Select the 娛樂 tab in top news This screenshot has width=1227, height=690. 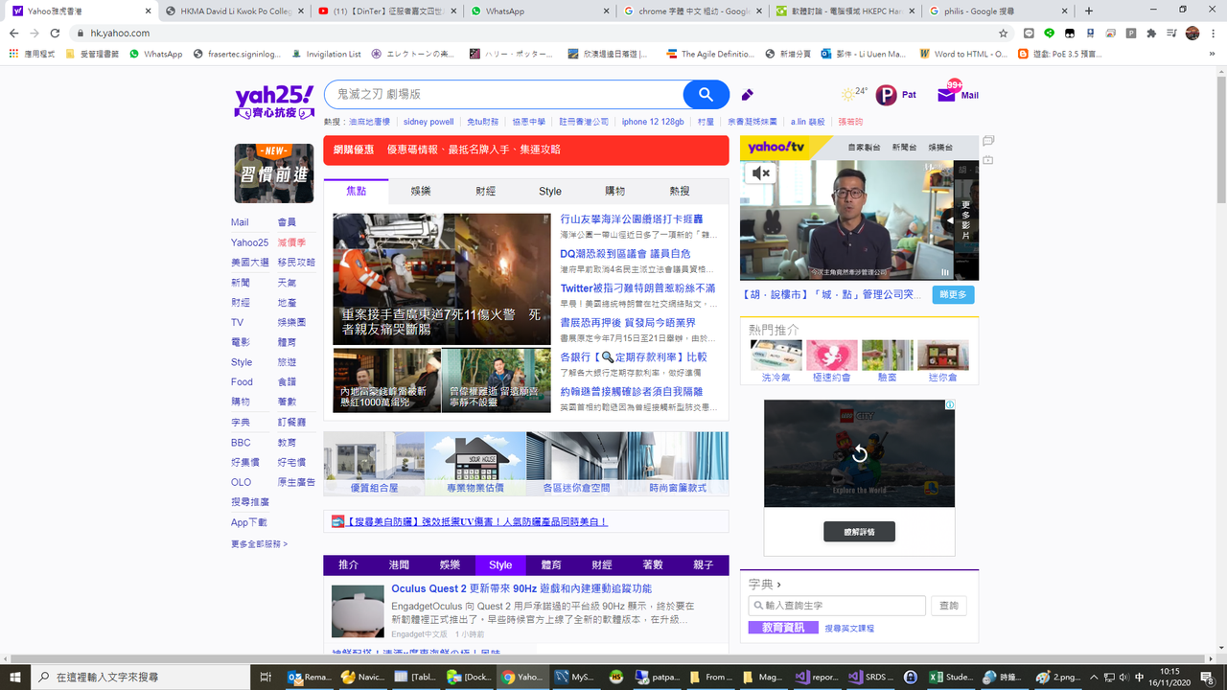point(421,191)
